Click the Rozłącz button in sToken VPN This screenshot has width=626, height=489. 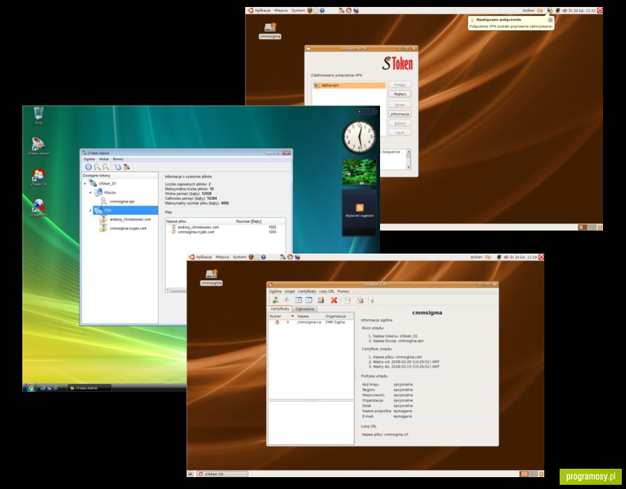[400, 94]
